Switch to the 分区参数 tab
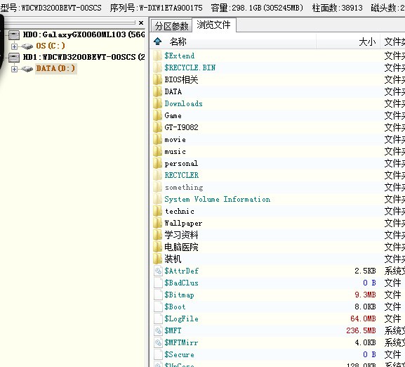Image resolution: width=405 pixels, height=367 pixels. [x=171, y=26]
